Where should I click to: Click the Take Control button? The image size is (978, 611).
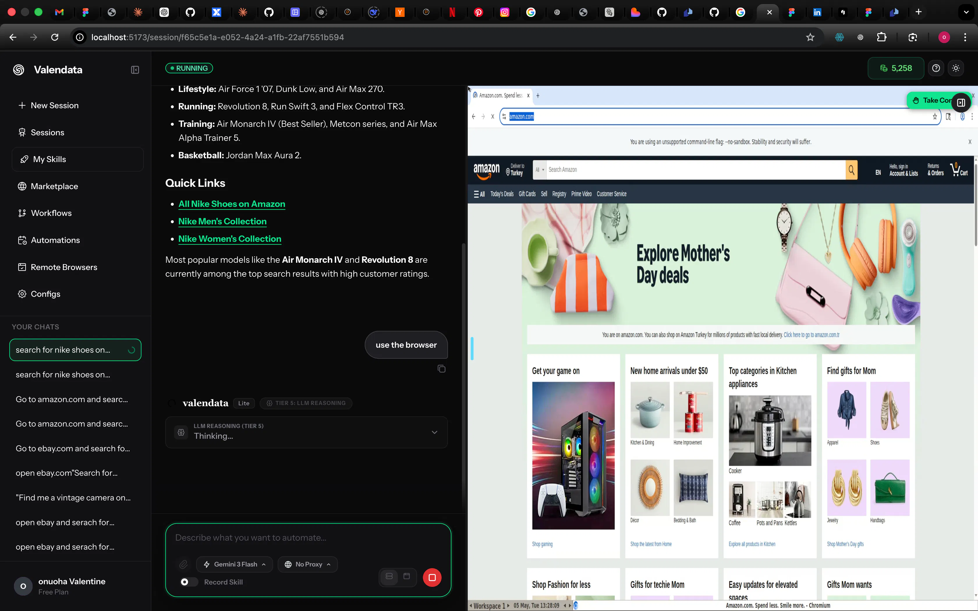[929, 101]
